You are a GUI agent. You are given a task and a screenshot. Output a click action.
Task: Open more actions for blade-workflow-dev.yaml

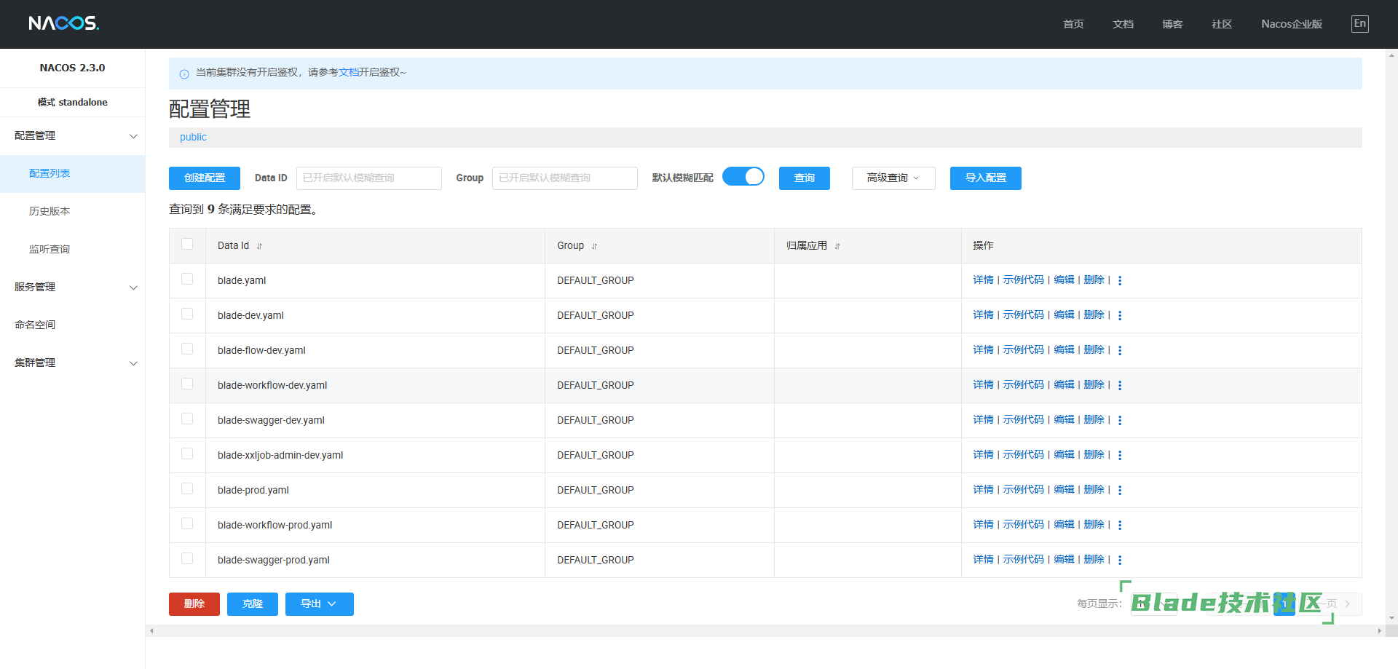click(x=1120, y=385)
